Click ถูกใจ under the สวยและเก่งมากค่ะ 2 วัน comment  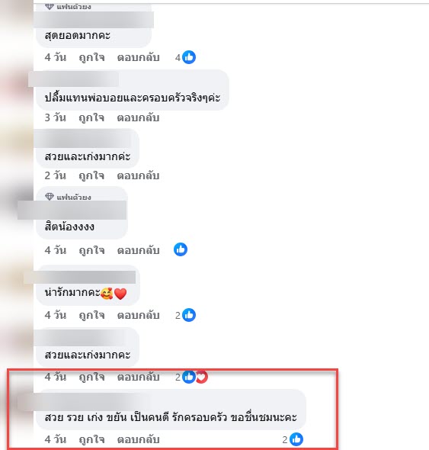coord(91,175)
